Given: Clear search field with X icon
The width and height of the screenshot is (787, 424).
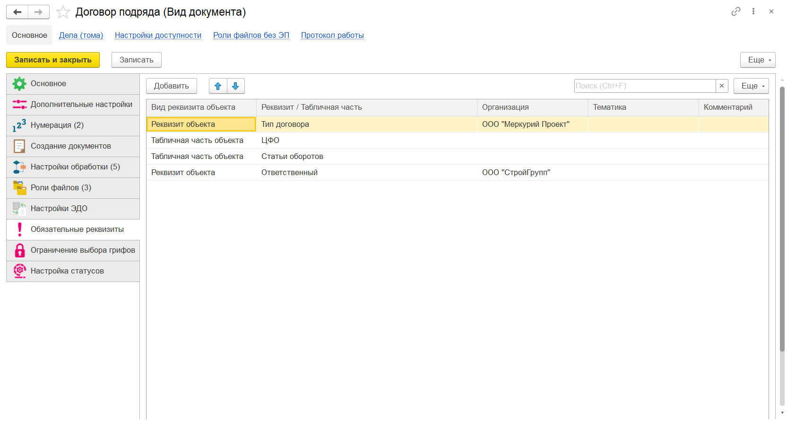Looking at the screenshot, I should point(722,86).
